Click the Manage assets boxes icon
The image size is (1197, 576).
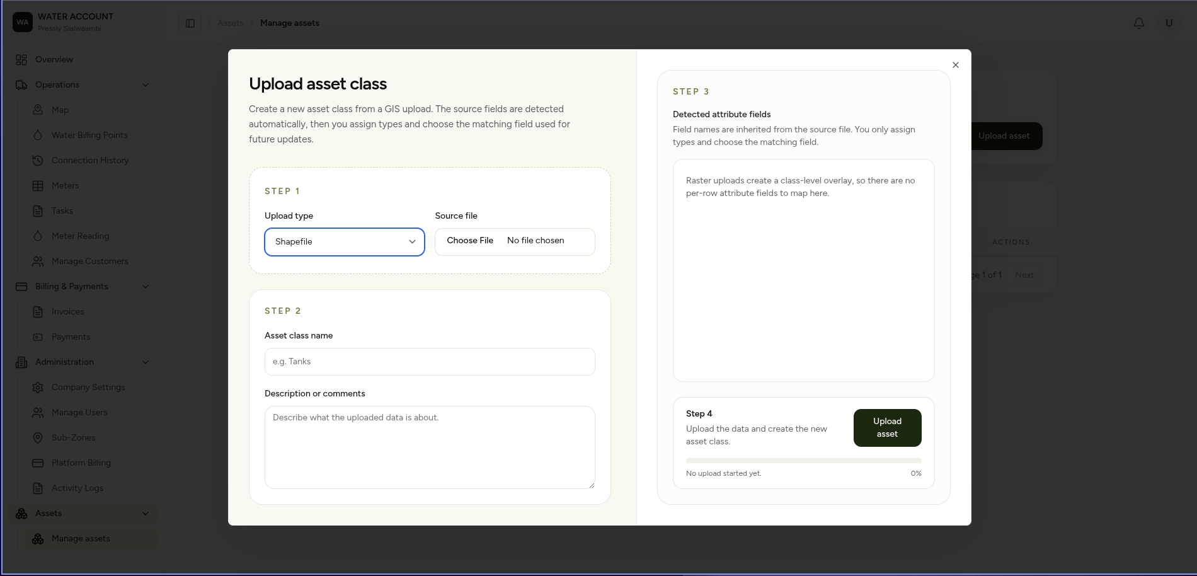pos(38,538)
